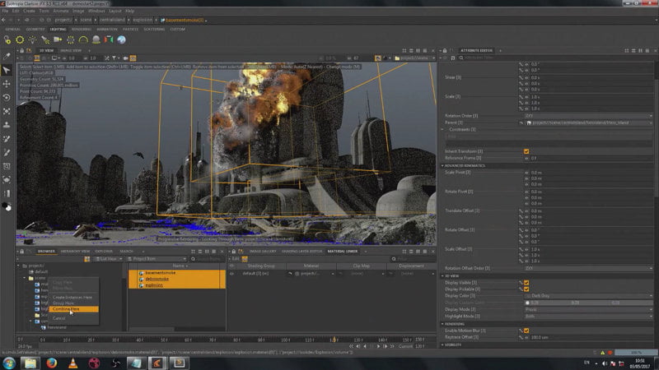This screenshot has height=370, width=659.
Task: Pick the eyedropper tool above left toolbar
Action: click(x=7, y=56)
